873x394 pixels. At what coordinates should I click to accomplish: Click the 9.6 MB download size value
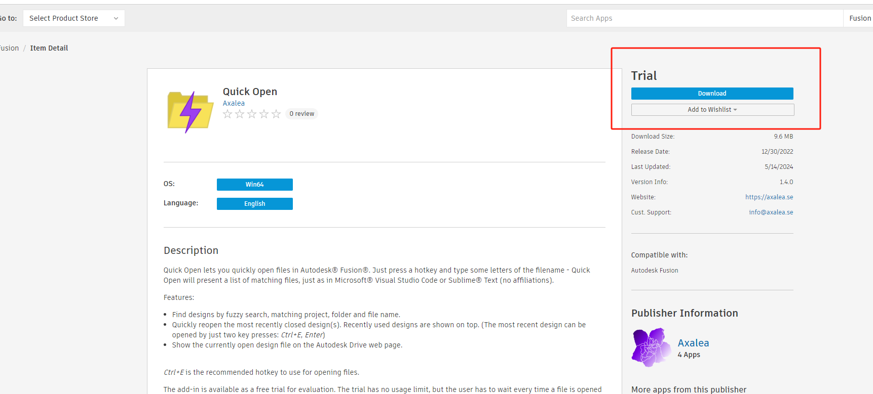tap(783, 137)
